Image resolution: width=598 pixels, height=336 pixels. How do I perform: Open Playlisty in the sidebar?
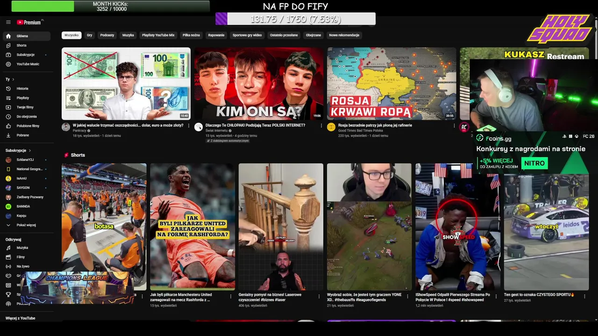pyautogui.click(x=22, y=98)
